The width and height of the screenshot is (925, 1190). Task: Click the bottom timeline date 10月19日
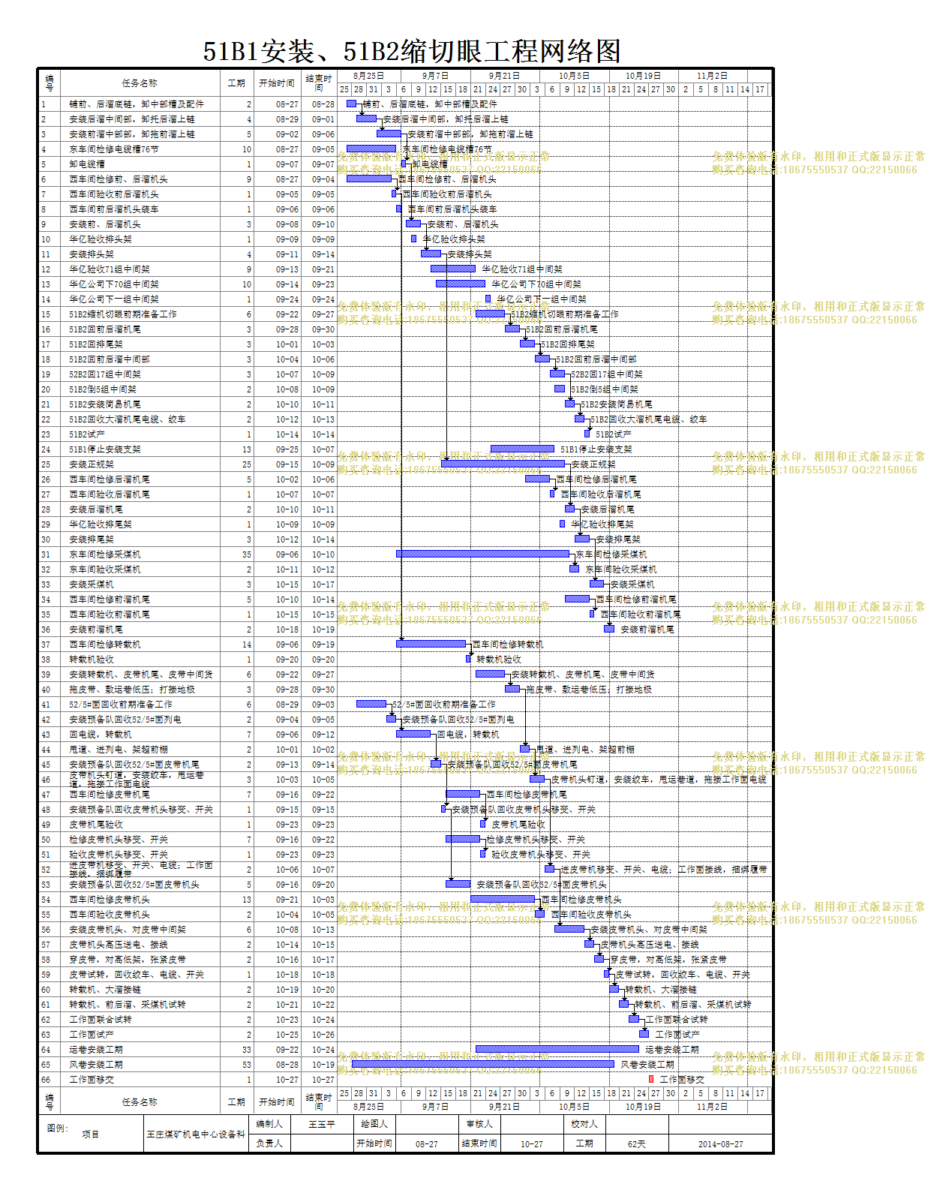point(644,1106)
